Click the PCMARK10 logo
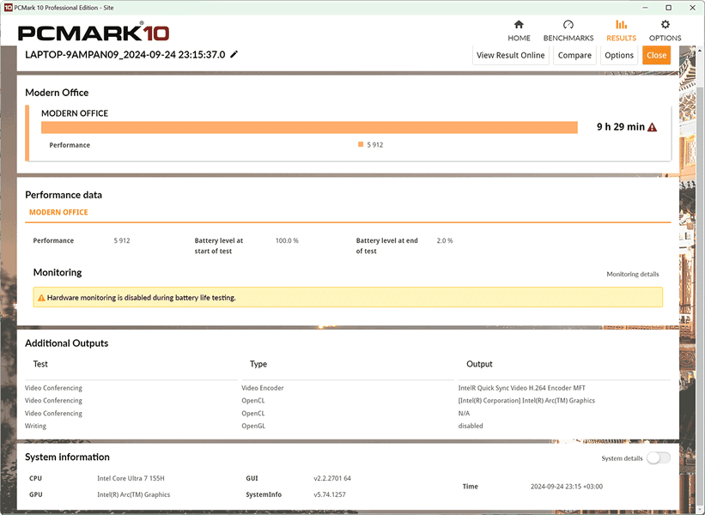Viewport: 705px width, 515px height. click(94, 33)
